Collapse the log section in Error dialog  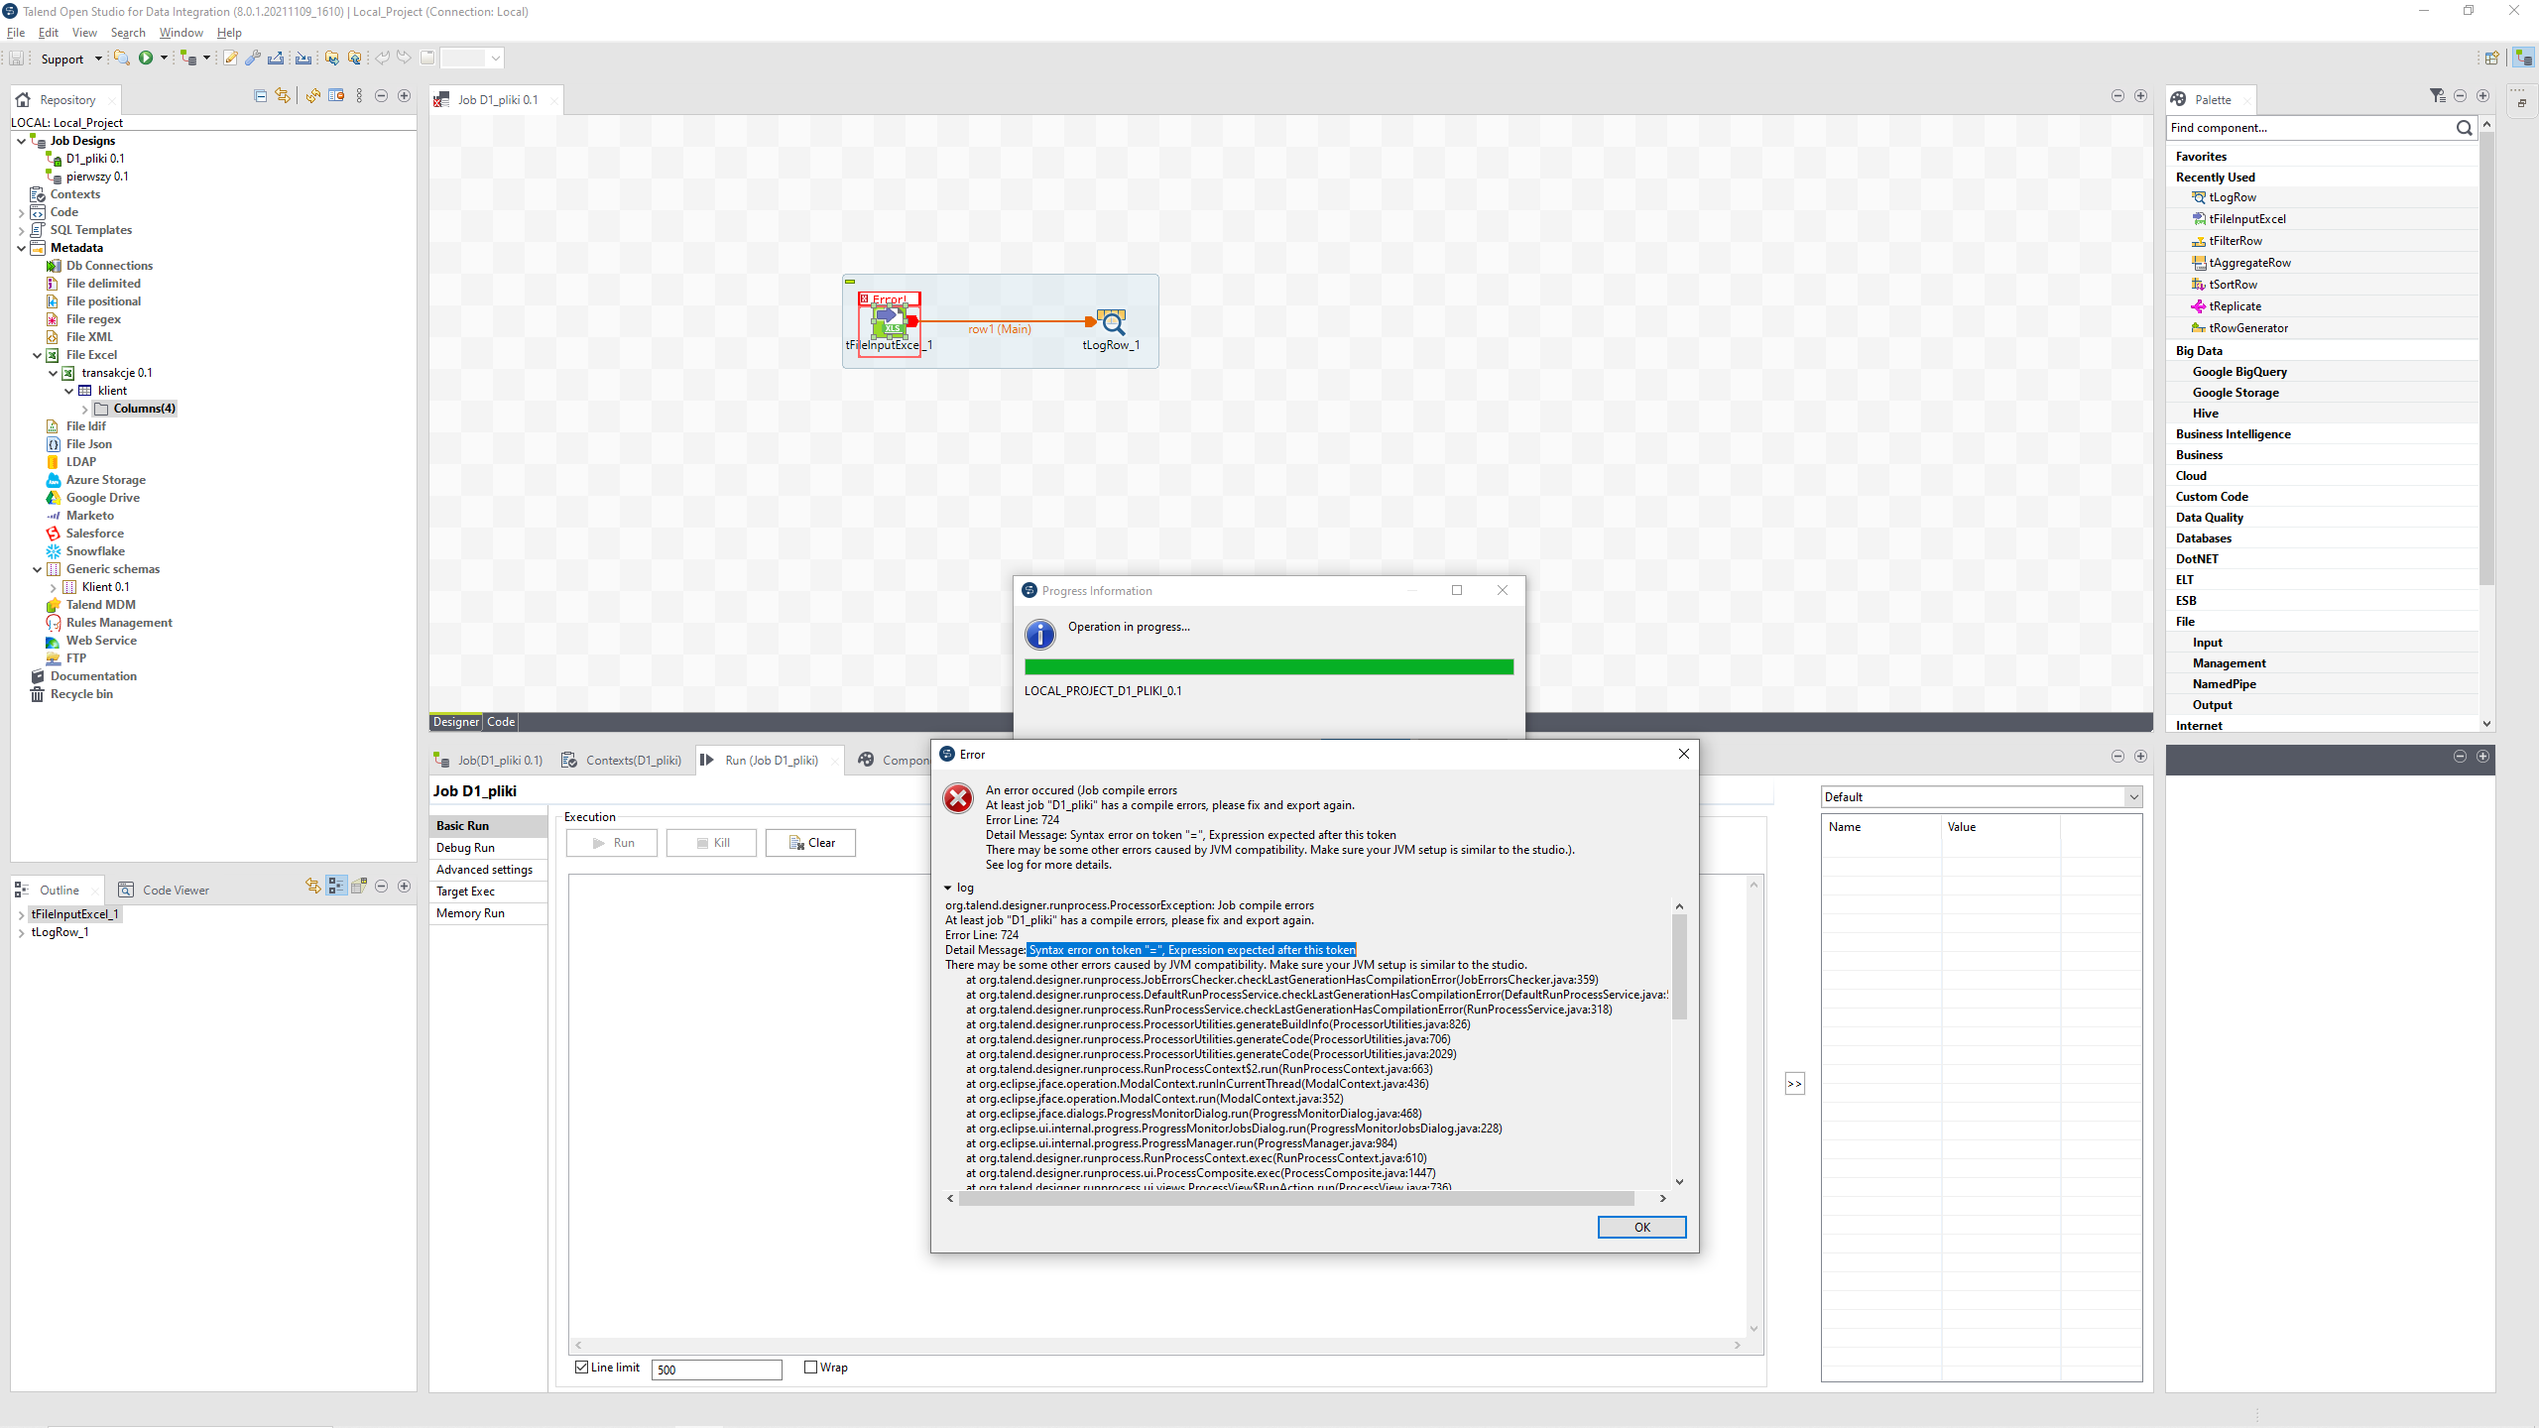[948, 889]
